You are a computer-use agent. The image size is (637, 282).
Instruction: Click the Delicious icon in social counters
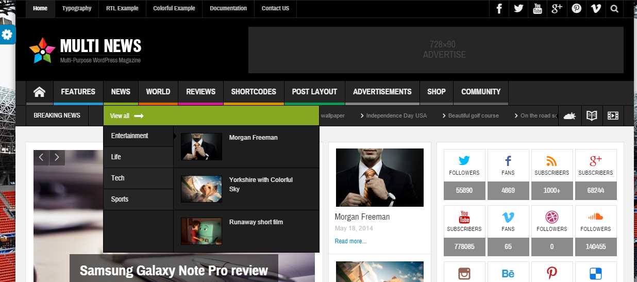point(596,273)
